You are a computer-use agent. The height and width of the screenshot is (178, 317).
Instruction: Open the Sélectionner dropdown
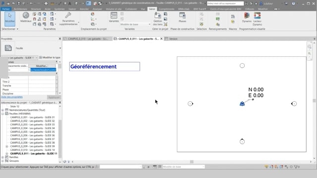(x=10, y=29)
